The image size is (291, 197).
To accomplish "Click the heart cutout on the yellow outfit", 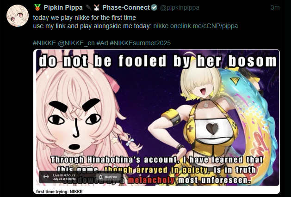I will [x=212, y=129].
